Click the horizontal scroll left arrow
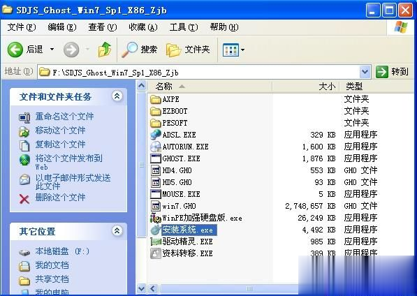Screen dimensions: 417x296 pos(152,288)
